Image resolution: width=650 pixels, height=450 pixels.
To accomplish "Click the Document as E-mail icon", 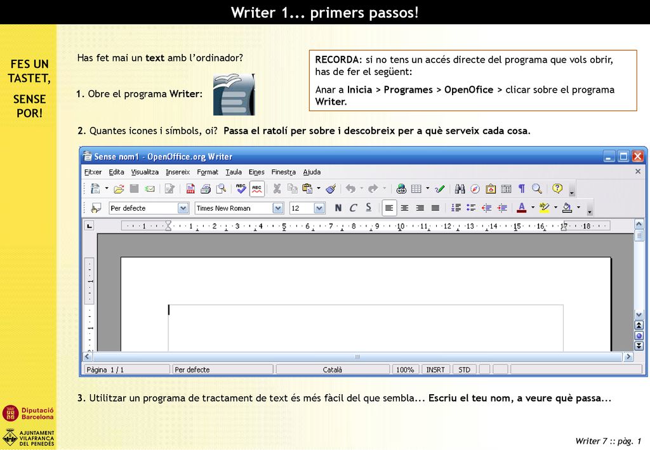I will click(150, 189).
